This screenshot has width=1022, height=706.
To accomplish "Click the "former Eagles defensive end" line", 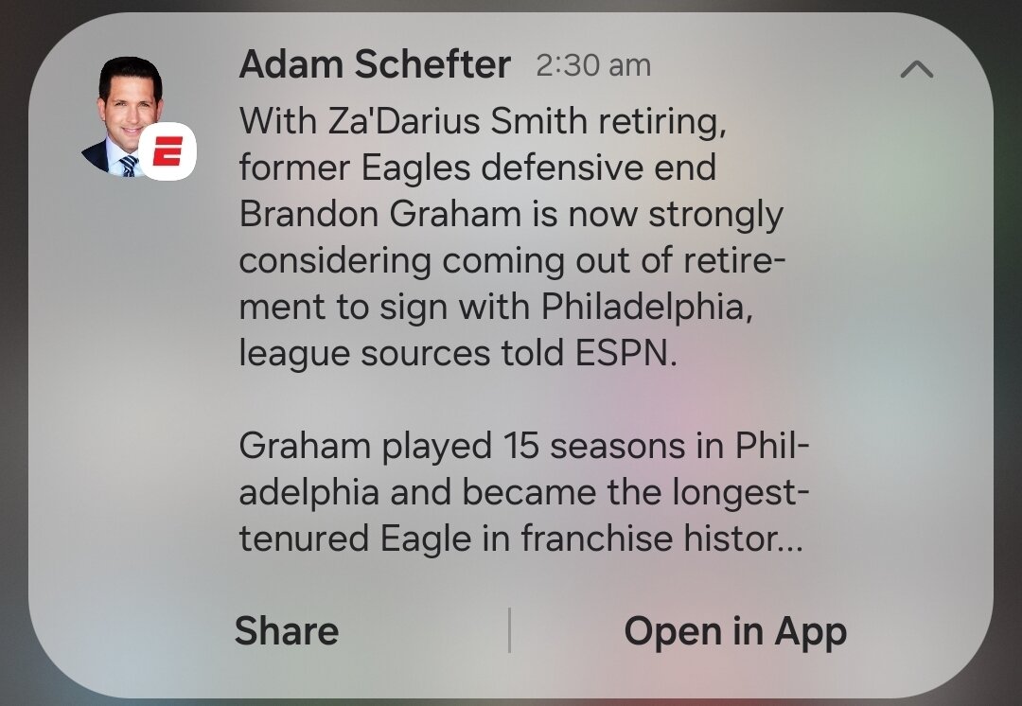I will 477,168.
